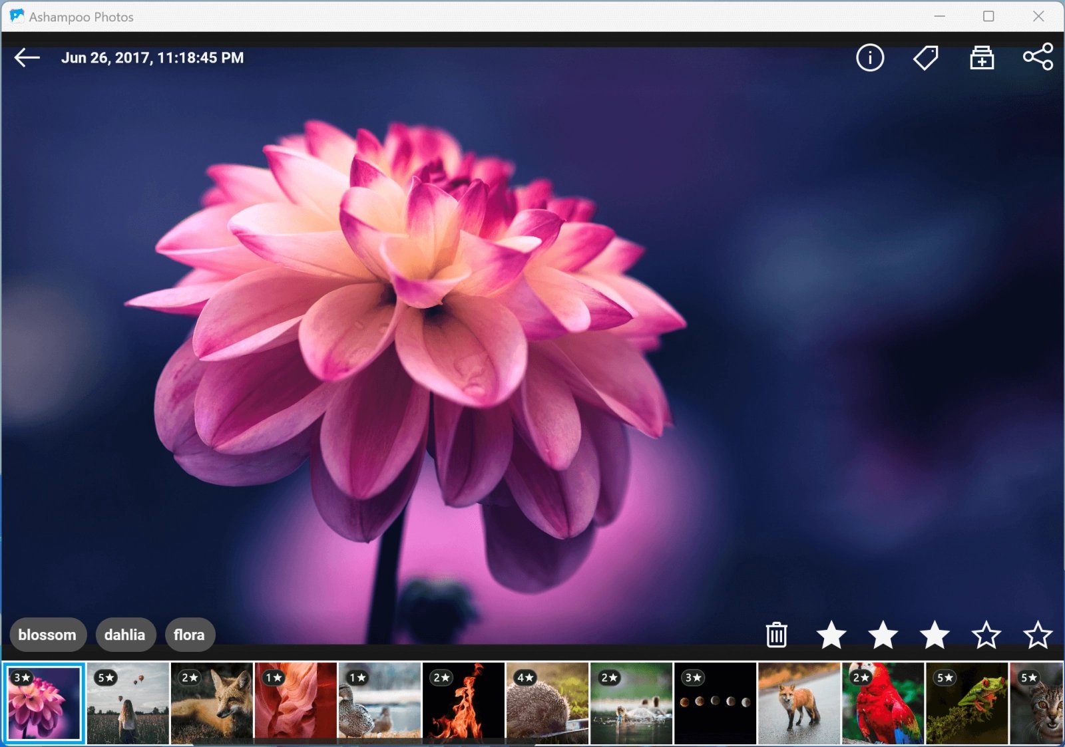Open the resting fox thumbnail
This screenshot has height=747, width=1065.
click(212, 703)
